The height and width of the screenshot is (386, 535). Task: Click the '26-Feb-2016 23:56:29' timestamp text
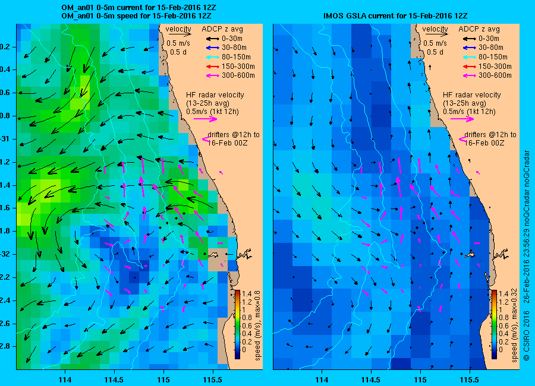(527, 265)
